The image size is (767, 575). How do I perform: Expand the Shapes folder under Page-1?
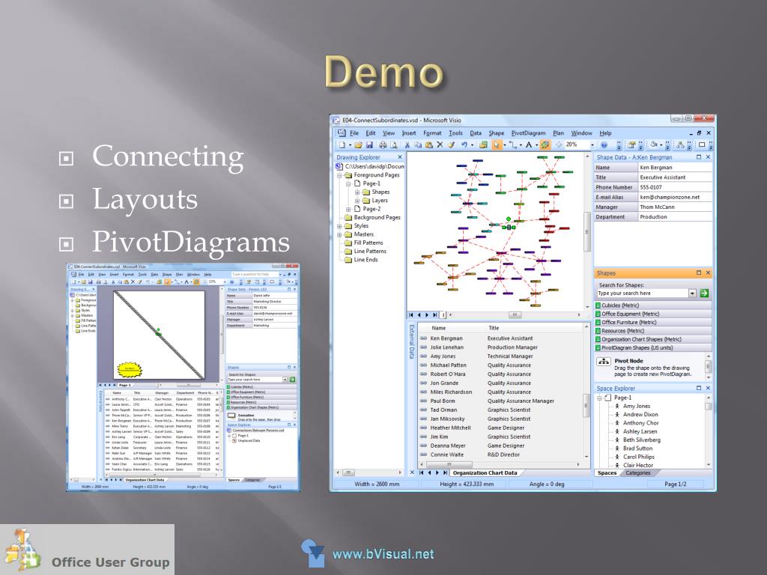pos(357,192)
